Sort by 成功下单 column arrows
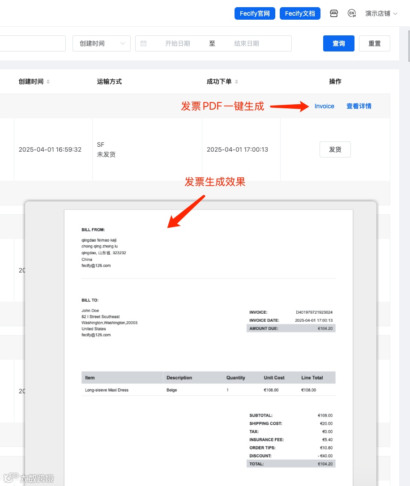 tap(236, 81)
